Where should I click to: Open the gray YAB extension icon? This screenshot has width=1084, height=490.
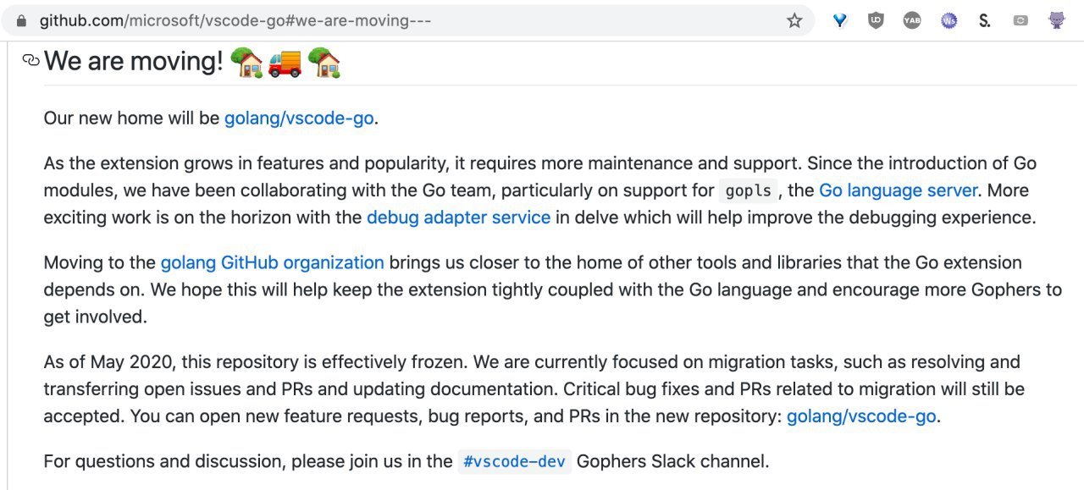(912, 20)
